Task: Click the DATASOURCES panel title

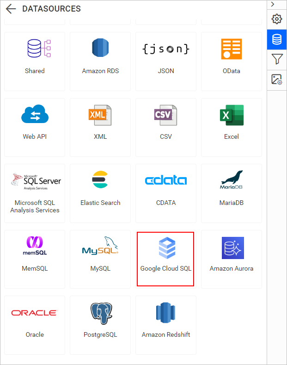Action: [51, 9]
